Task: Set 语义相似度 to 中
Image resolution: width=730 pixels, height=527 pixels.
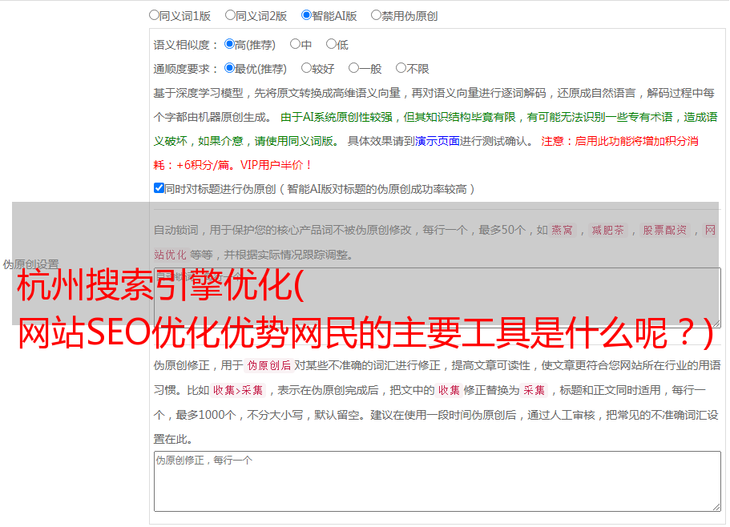Action: [x=295, y=44]
